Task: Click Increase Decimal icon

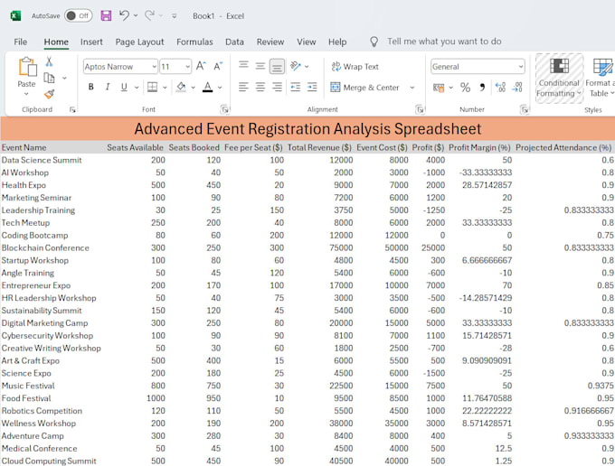Action: click(500, 88)
